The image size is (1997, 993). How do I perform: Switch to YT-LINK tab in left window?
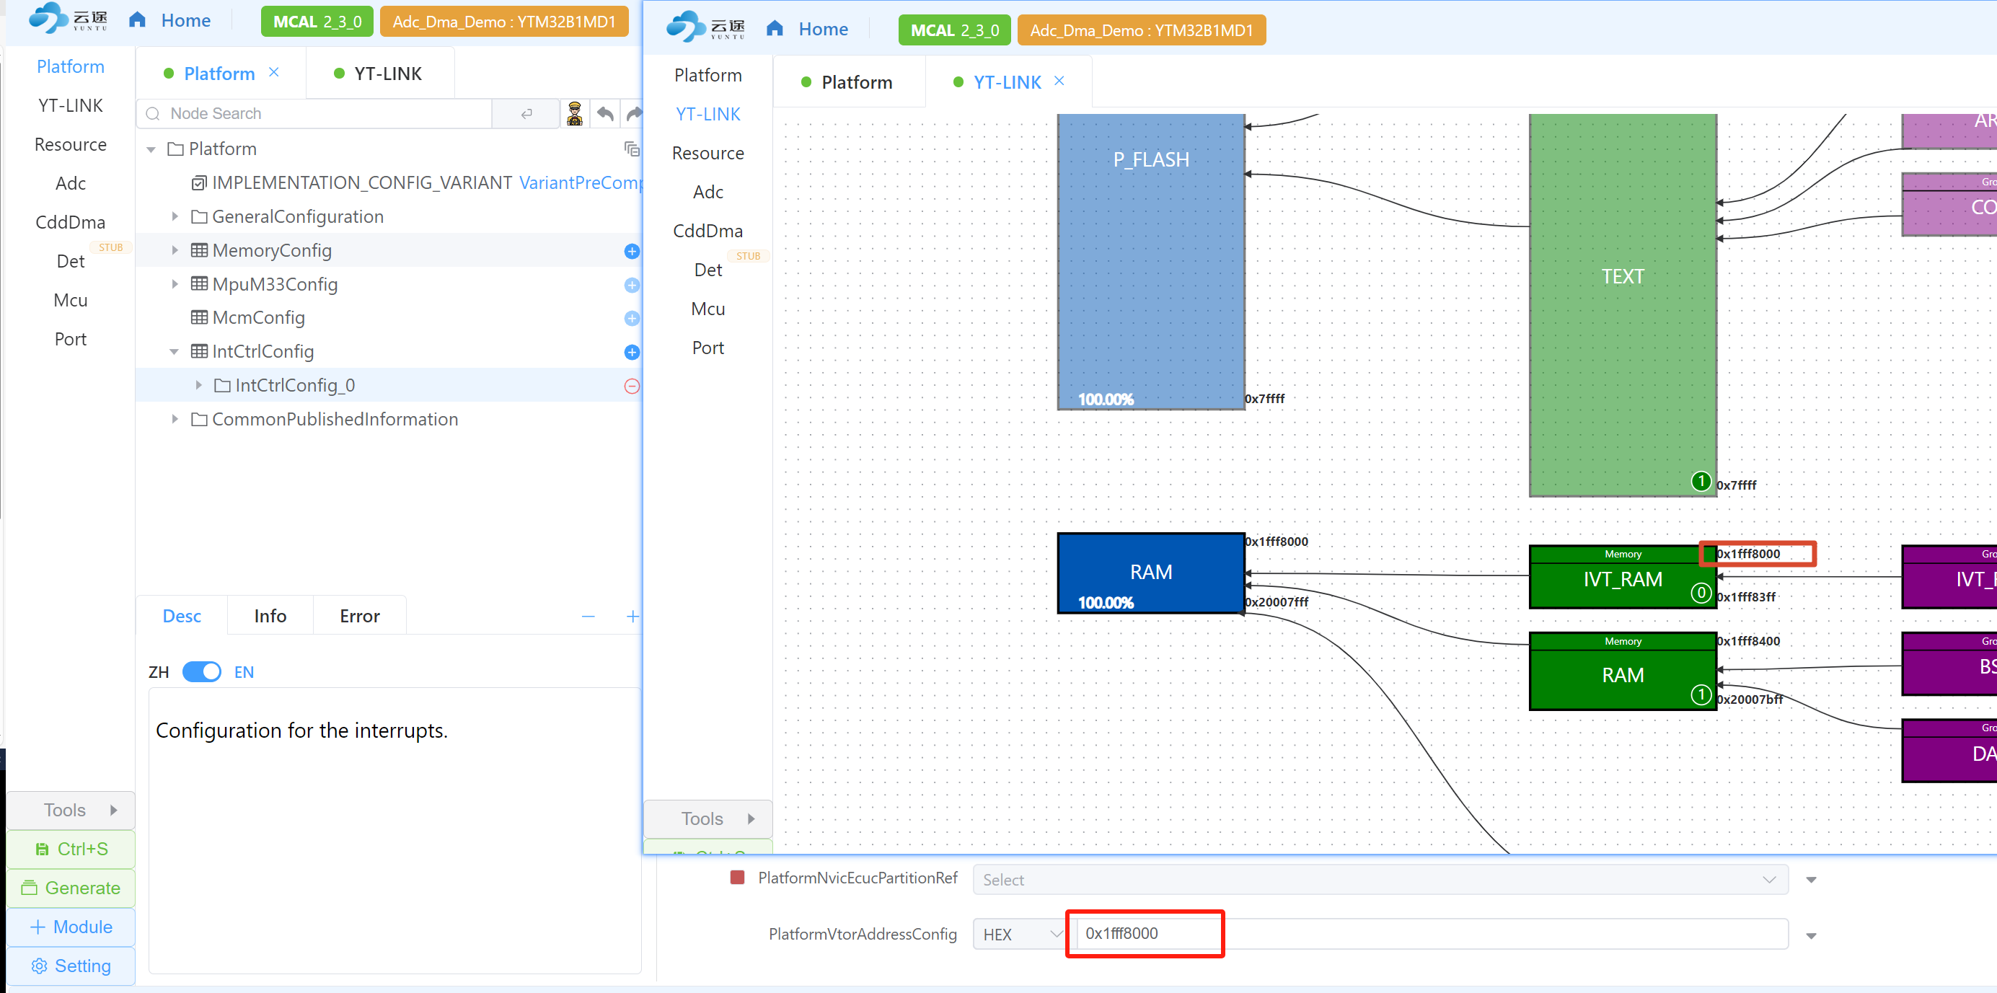pos(379,74)
